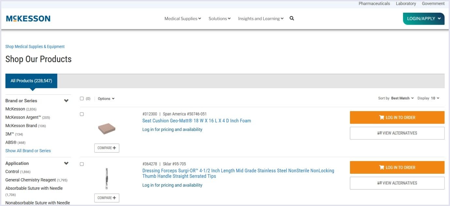Go to the Pharmaceuticals link
The image size is (450, 206).
pos(374,4)
